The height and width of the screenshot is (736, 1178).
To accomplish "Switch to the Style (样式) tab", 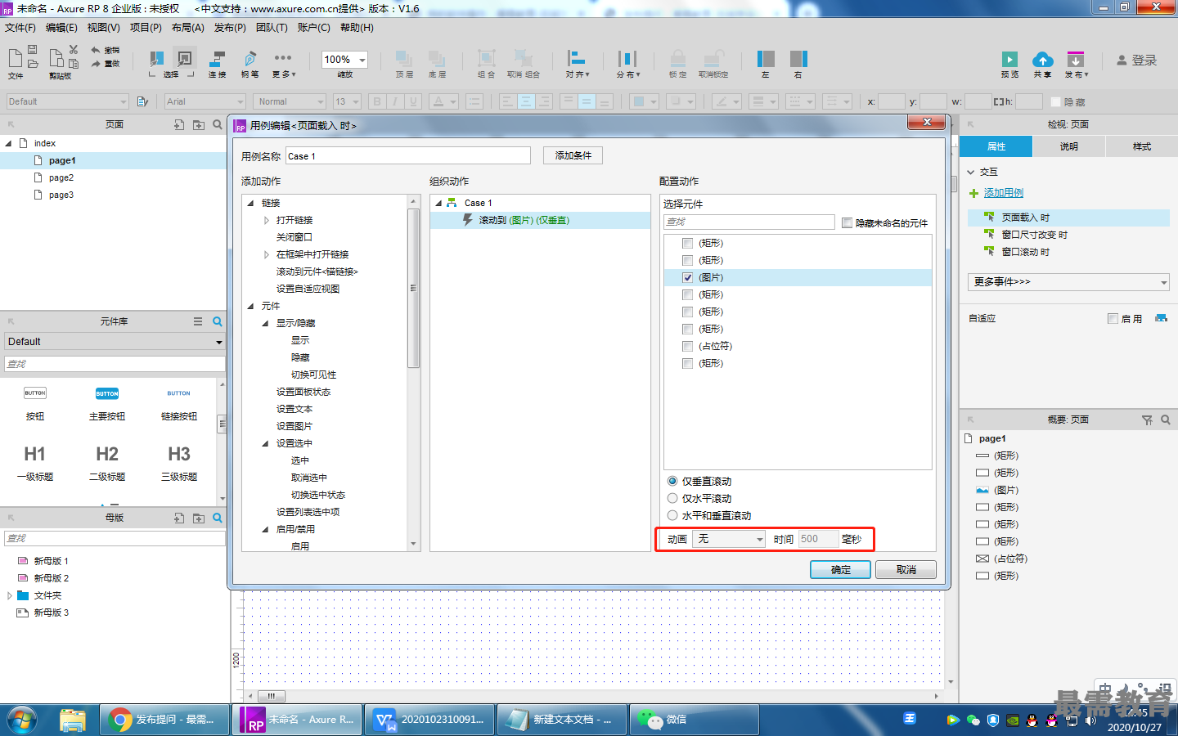I will [x=1141, y=146].
